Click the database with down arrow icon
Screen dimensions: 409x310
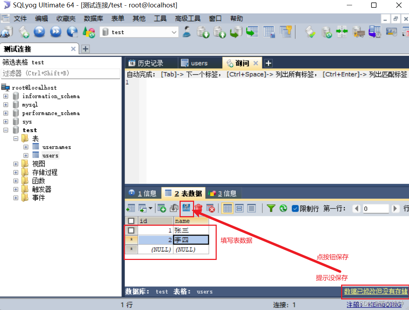(203, 32)
